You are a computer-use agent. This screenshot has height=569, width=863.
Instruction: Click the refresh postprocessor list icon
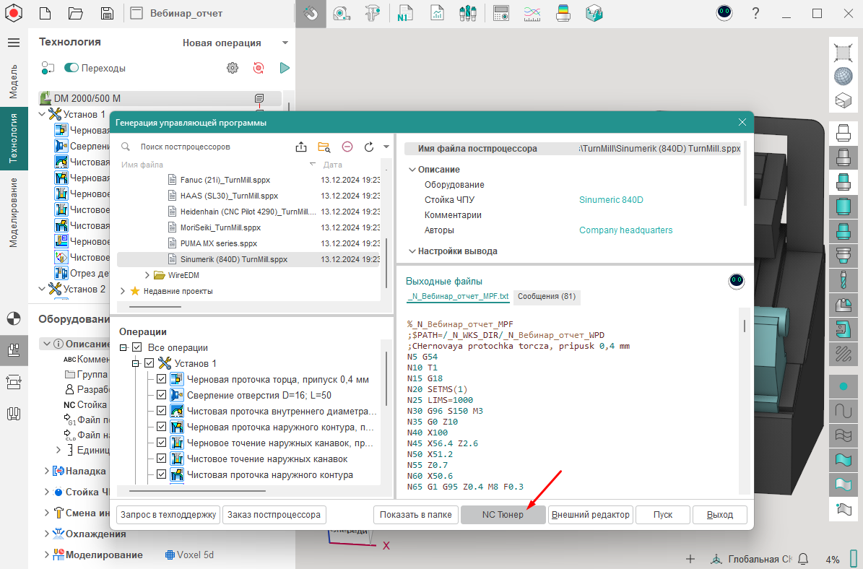coord(368,147)
